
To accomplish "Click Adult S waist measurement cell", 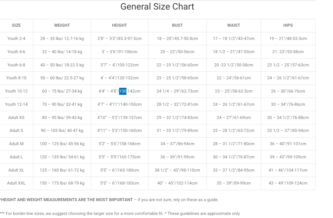I will point(234,131).
